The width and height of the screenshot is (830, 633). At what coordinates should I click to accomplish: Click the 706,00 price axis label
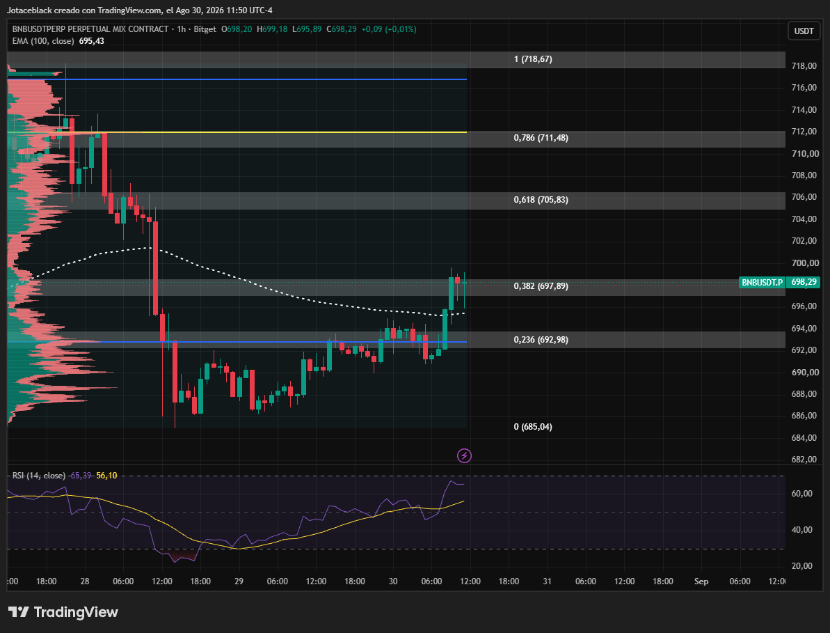tap(804, 197)
